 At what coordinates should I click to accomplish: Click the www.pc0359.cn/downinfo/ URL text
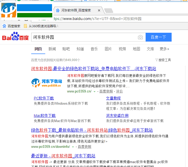click(x=50, y=147)
